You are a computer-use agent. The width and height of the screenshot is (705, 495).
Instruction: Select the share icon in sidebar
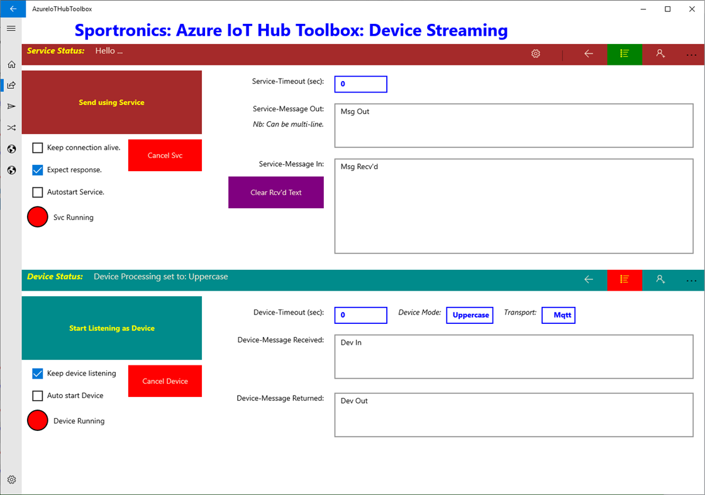coord(12,86)
